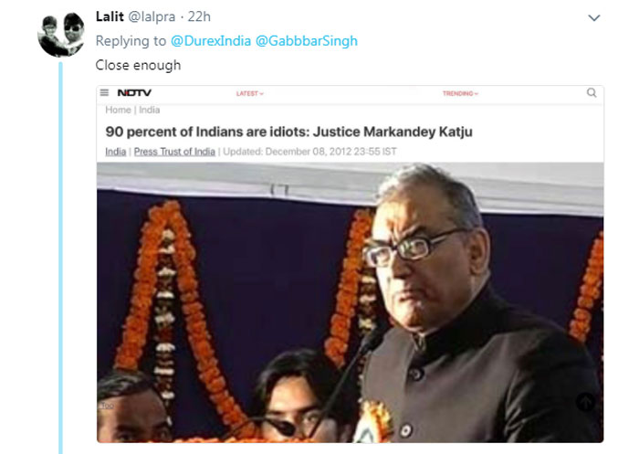The height and width of the screenshot is (454, 639).
Task: Open the '90 percent of Indians' headline
Action: point(289,132)
